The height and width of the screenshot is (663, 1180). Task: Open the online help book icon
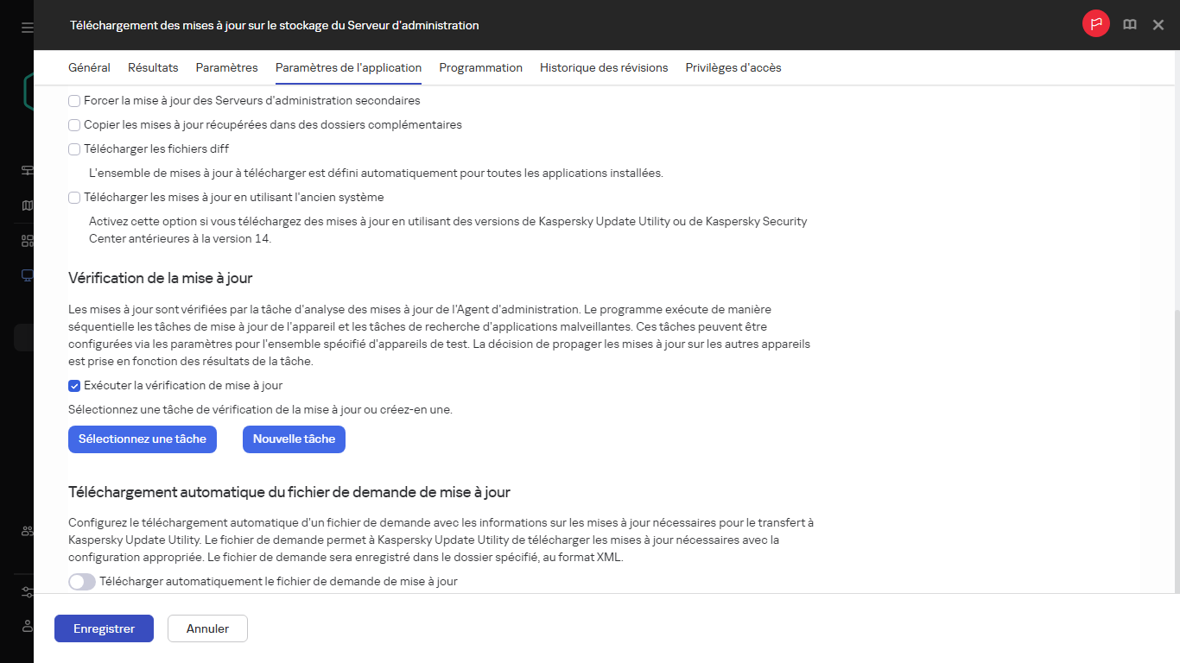coord(1129,24)
